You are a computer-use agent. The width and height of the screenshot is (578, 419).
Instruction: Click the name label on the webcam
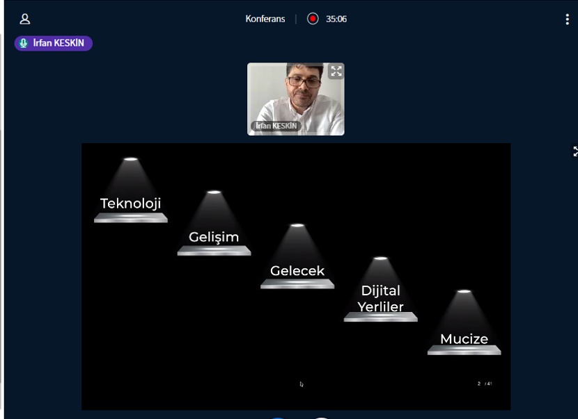[x=276, y=126]
